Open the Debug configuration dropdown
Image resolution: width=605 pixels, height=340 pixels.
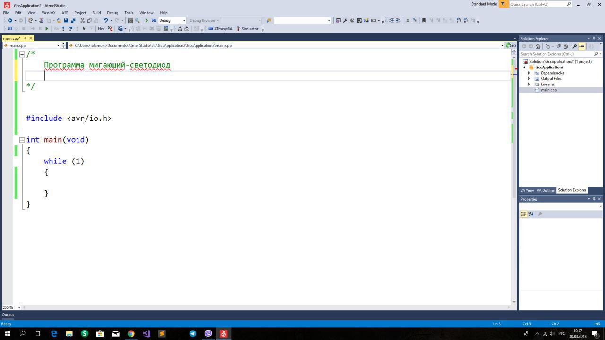tap(184, 20)
